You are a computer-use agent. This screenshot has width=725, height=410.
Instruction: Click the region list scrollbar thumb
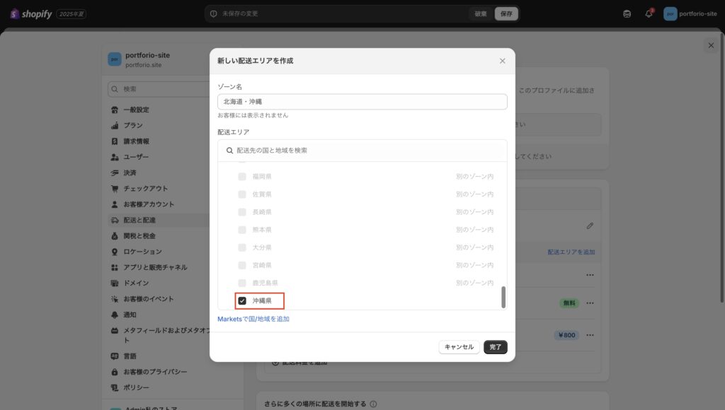pyautogui.click(x=503, y=297)
